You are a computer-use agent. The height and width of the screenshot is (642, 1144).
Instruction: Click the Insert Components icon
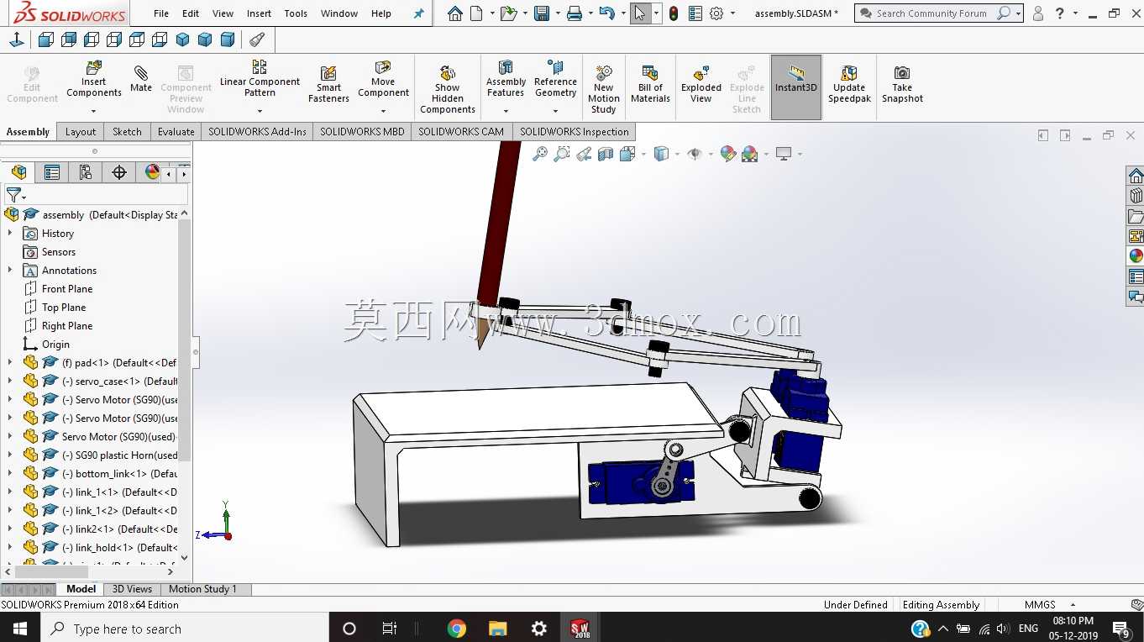coord(94,67)
